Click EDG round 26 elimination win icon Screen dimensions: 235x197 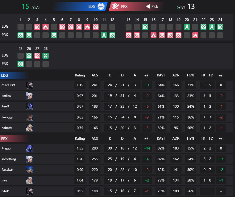tap(29, 56)
